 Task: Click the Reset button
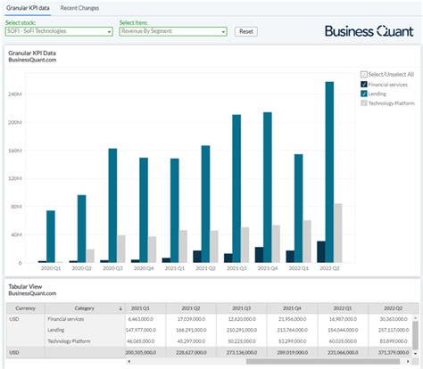tap(246, 31)
